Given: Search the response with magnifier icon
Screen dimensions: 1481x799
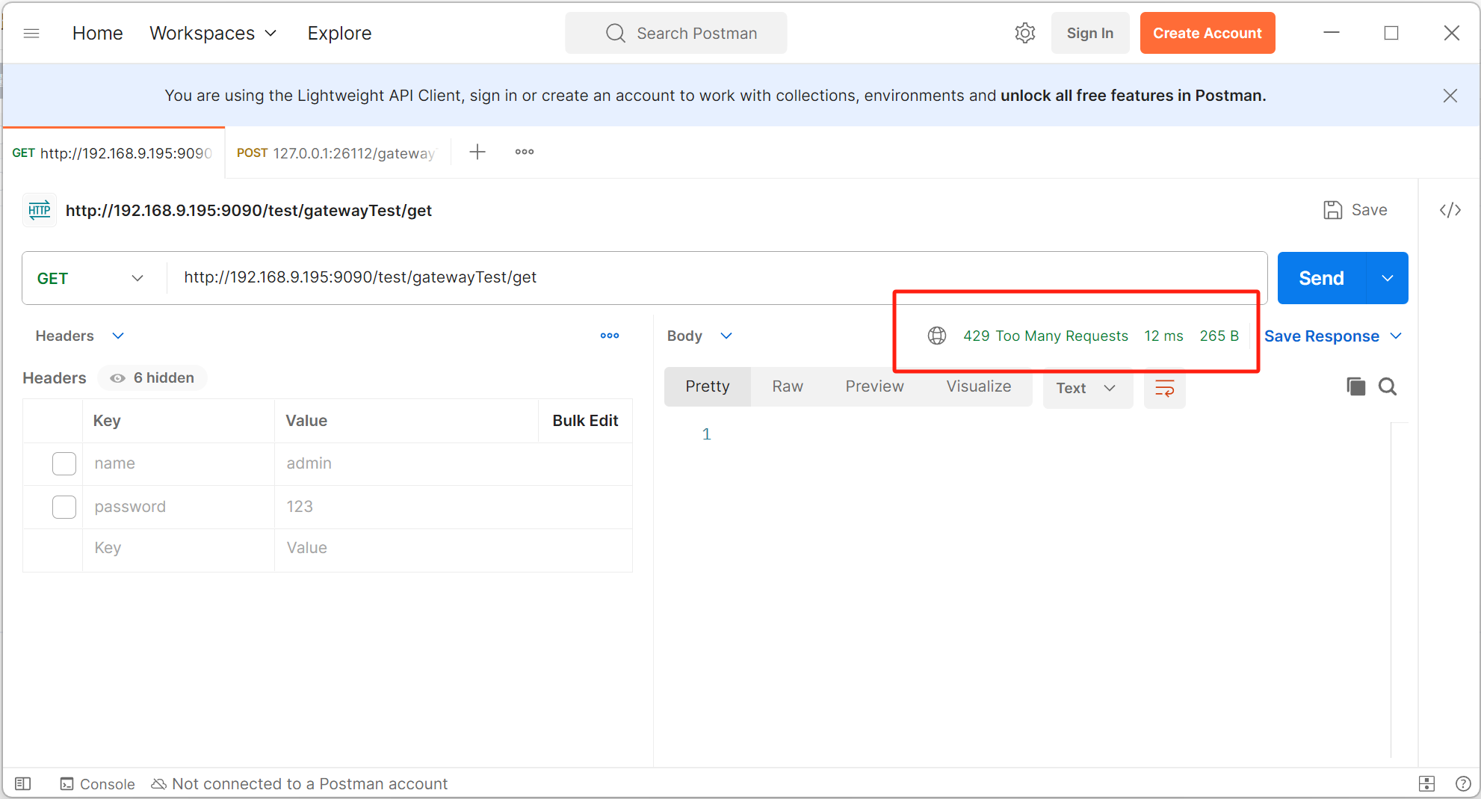Looking at the screenshot, I should pyautogui.click(x=1388, y=386).
